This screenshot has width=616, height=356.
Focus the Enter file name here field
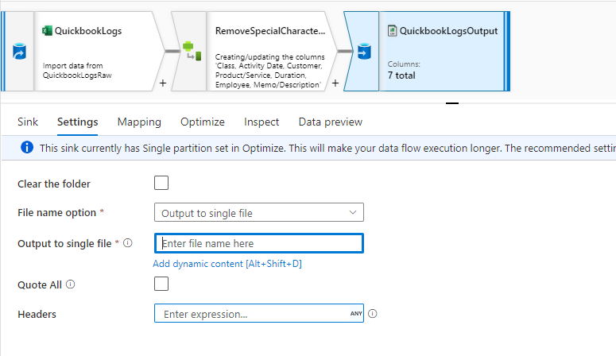point(259,243)
